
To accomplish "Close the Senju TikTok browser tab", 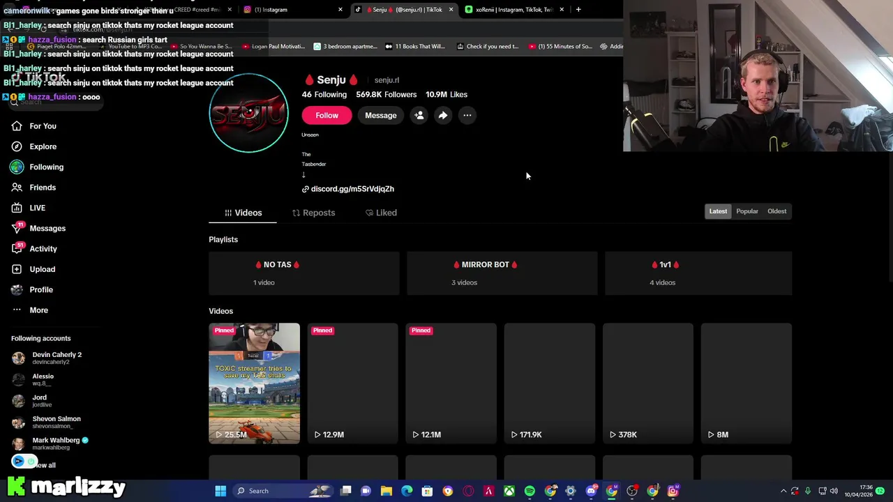I will tap(451, 10).
